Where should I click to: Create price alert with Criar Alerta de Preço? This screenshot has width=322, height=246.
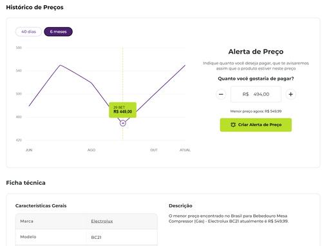tap(256, 125)
